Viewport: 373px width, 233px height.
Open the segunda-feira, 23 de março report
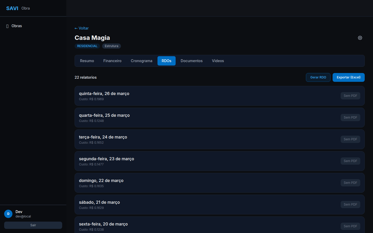click(x=106, y=159)
